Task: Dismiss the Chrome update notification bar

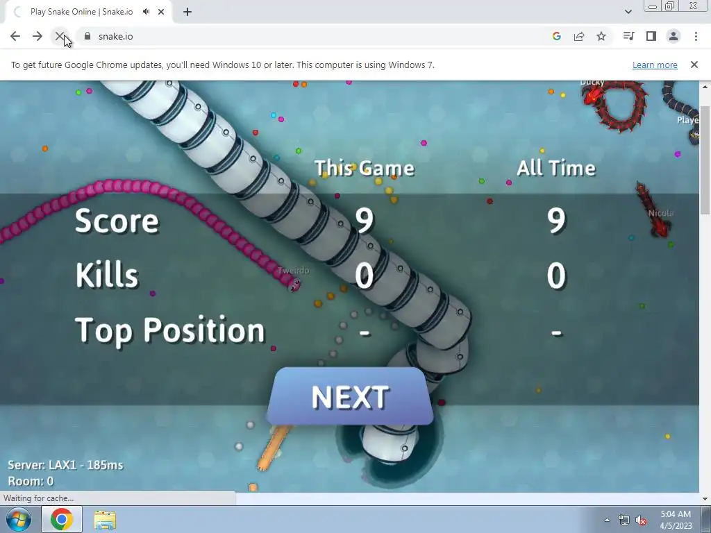Action: [694, 65]
